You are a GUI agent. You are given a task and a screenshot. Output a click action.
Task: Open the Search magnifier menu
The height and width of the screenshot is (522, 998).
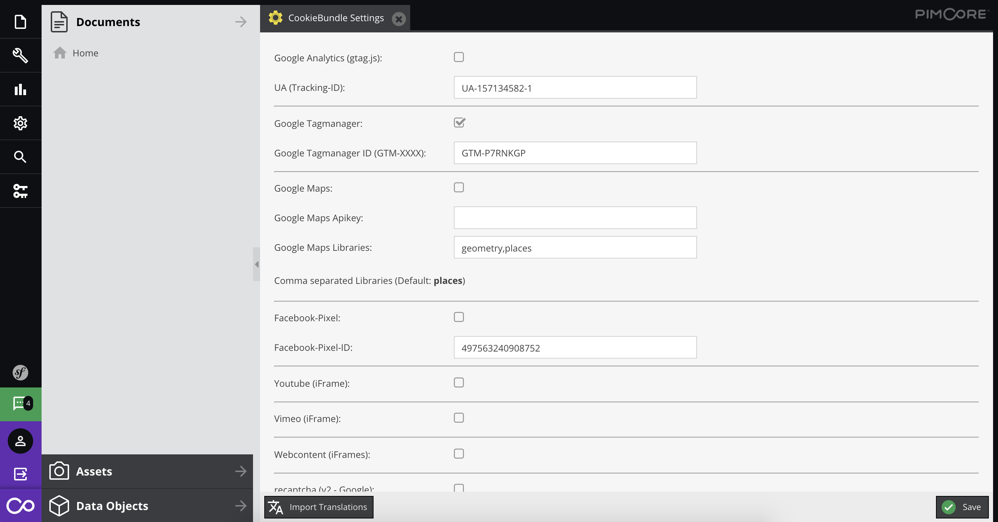(x=20, y=157)
